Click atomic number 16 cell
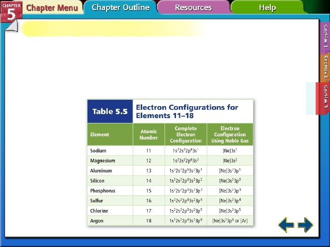Screen dimensions: 330x247 point(148,201)
